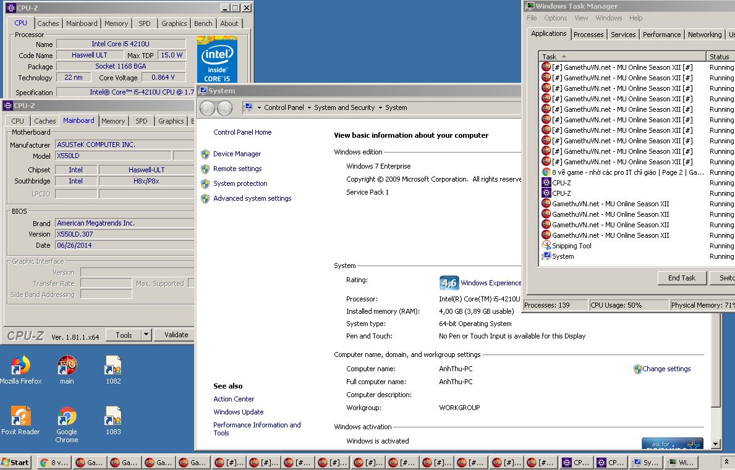Click the Status column header
This screenshot has height=470, width=735.
click(x=720, y=57)
